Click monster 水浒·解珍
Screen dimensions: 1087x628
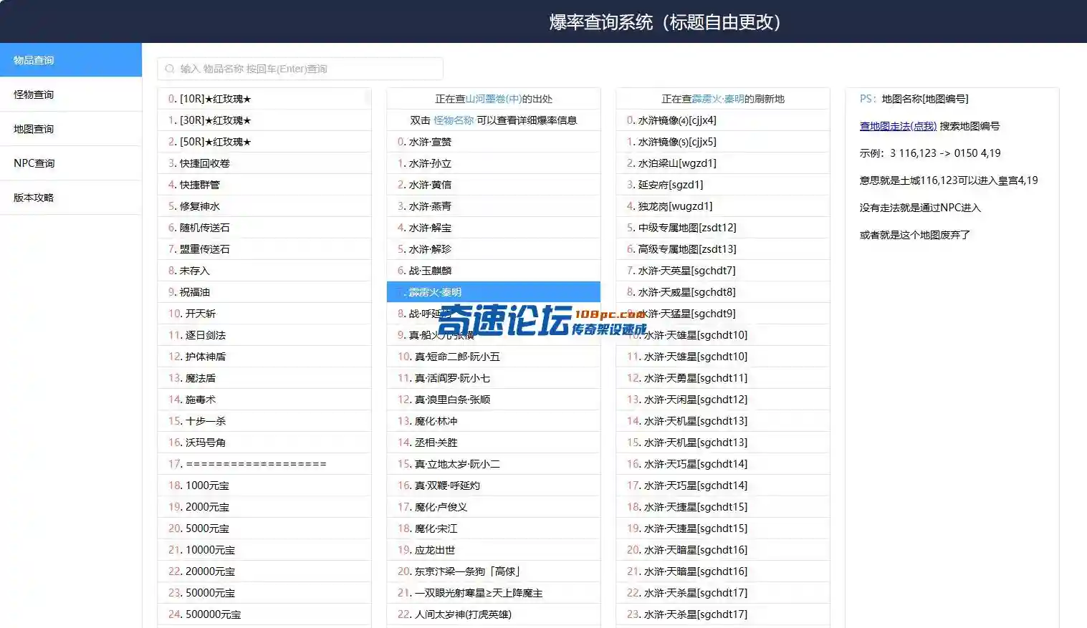494,249
